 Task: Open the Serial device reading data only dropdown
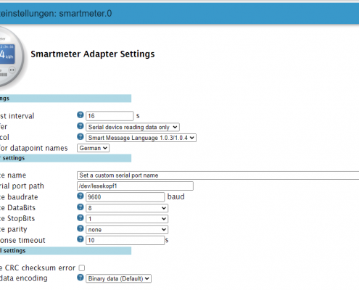click(133, 127)
